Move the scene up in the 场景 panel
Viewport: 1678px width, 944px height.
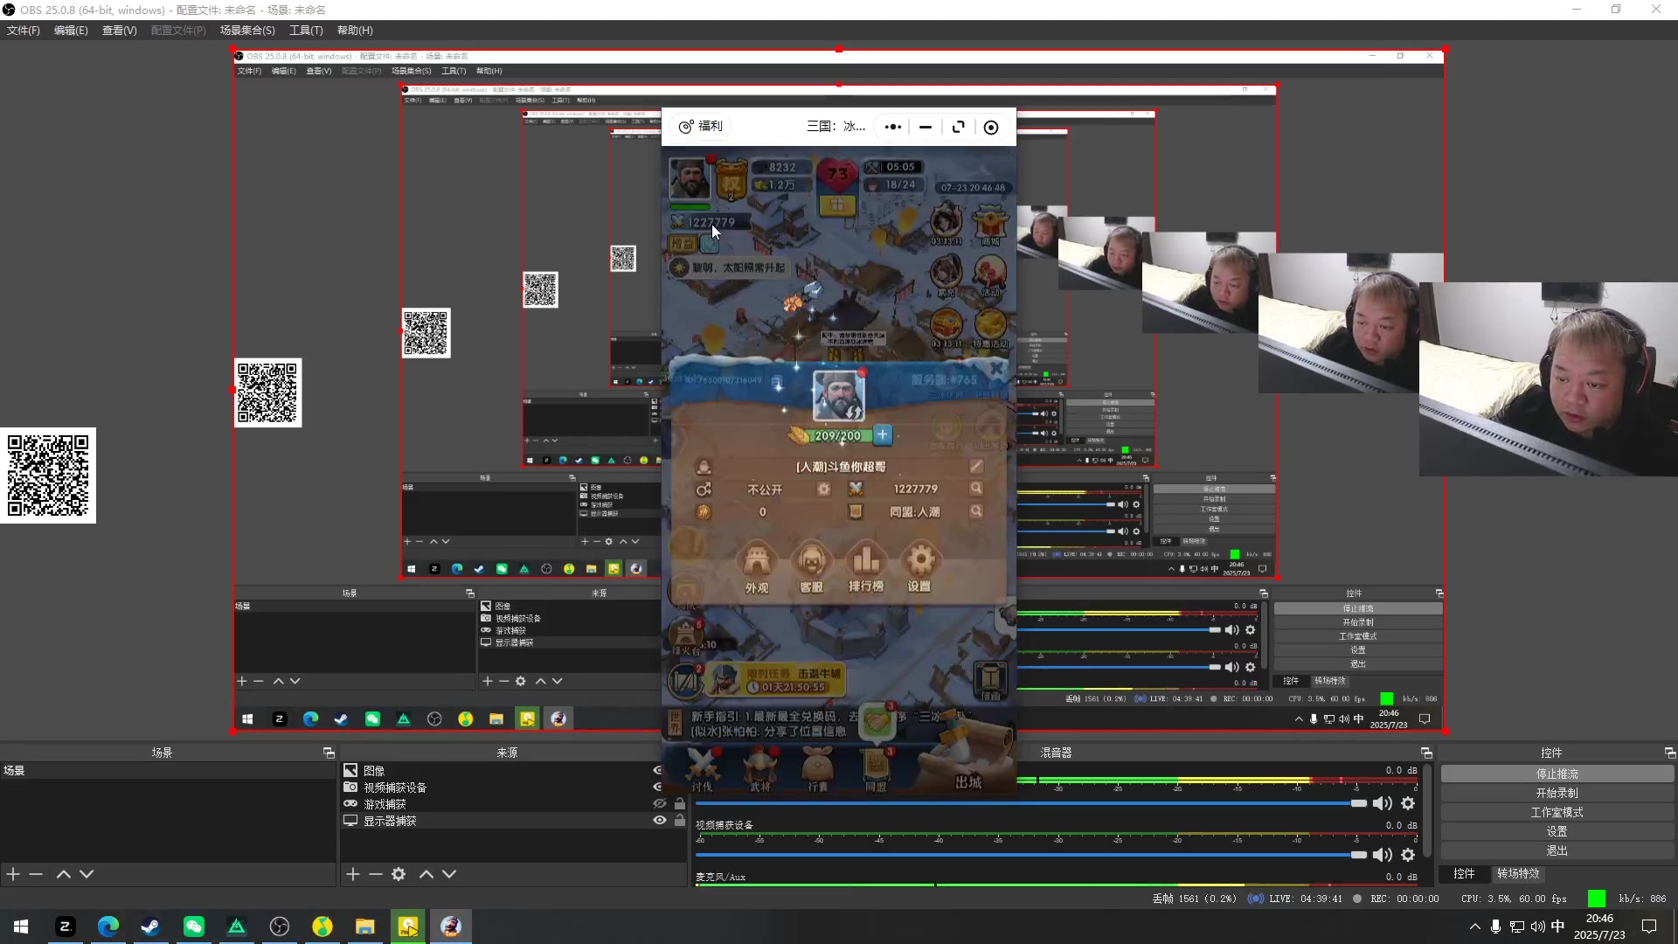pos(64,874)
